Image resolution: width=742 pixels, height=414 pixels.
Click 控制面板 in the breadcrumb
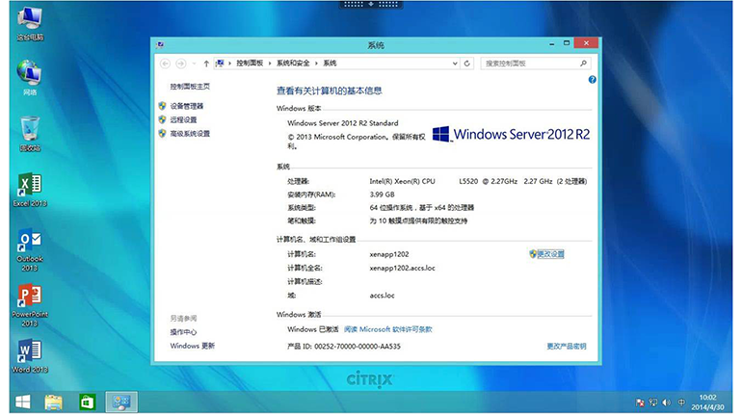250,64
